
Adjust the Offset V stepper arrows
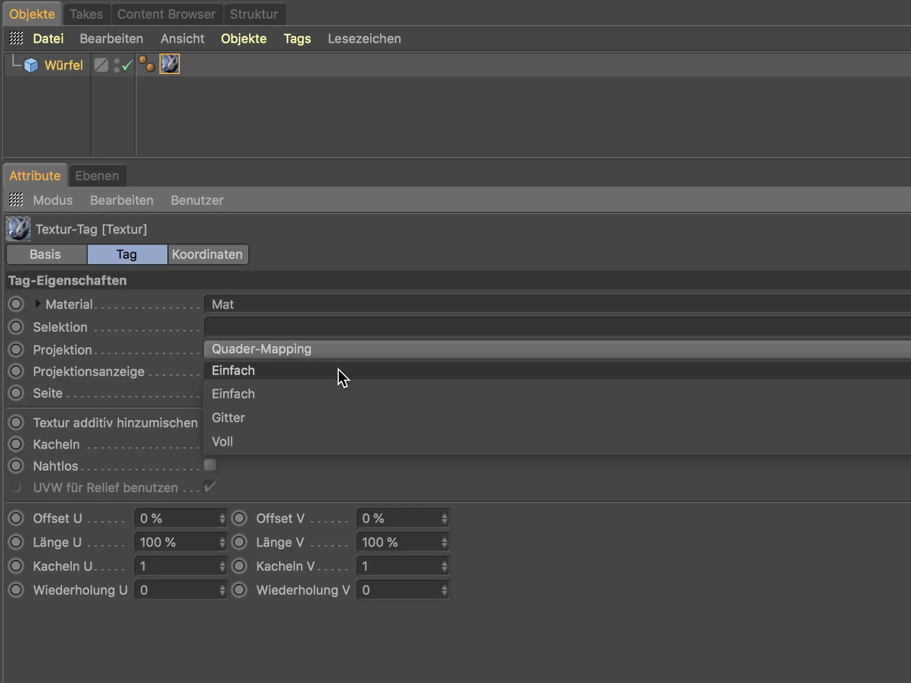point(445,519)
